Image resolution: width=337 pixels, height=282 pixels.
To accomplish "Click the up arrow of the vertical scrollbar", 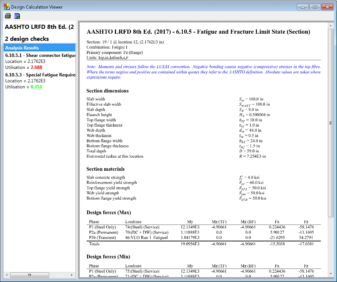I will tap(331, 26).
